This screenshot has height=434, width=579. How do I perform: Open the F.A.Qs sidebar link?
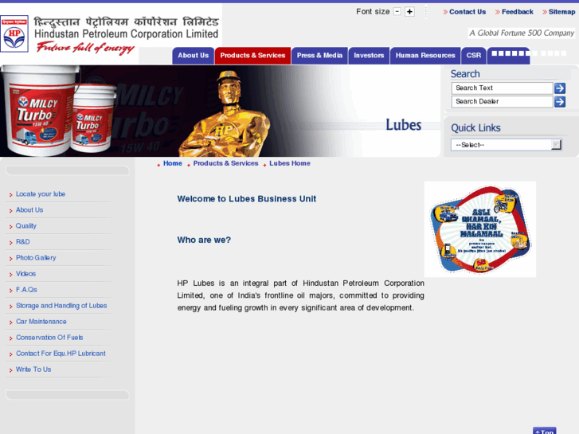point(26,290)
